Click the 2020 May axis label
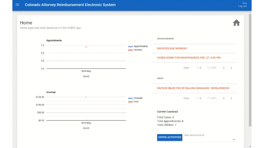 click(x=86, y=71)
